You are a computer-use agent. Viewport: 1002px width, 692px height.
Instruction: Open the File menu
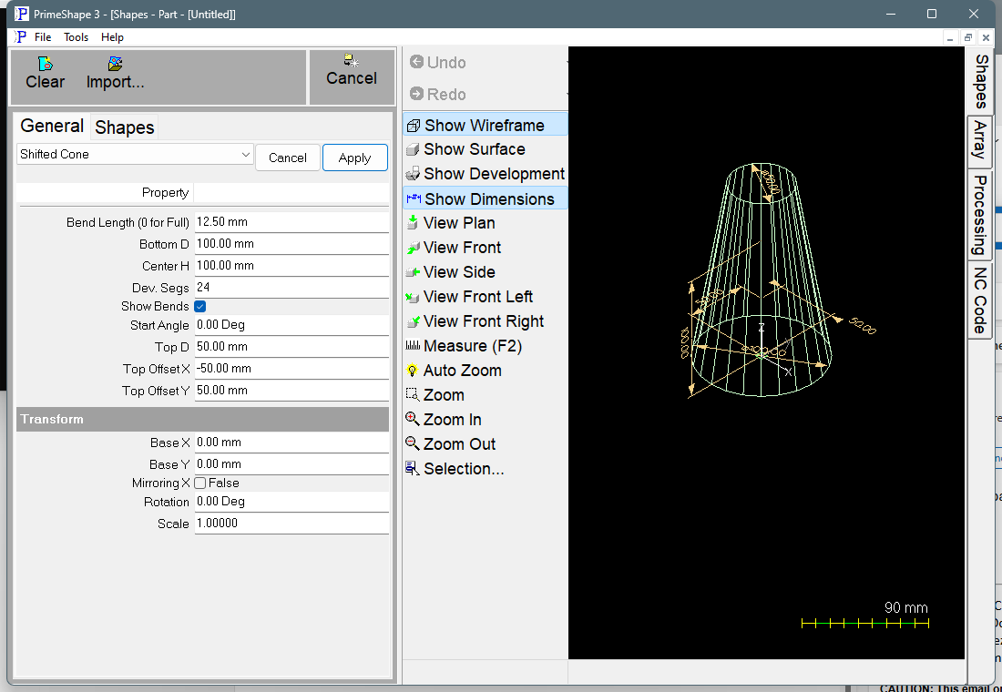point(43,37)
